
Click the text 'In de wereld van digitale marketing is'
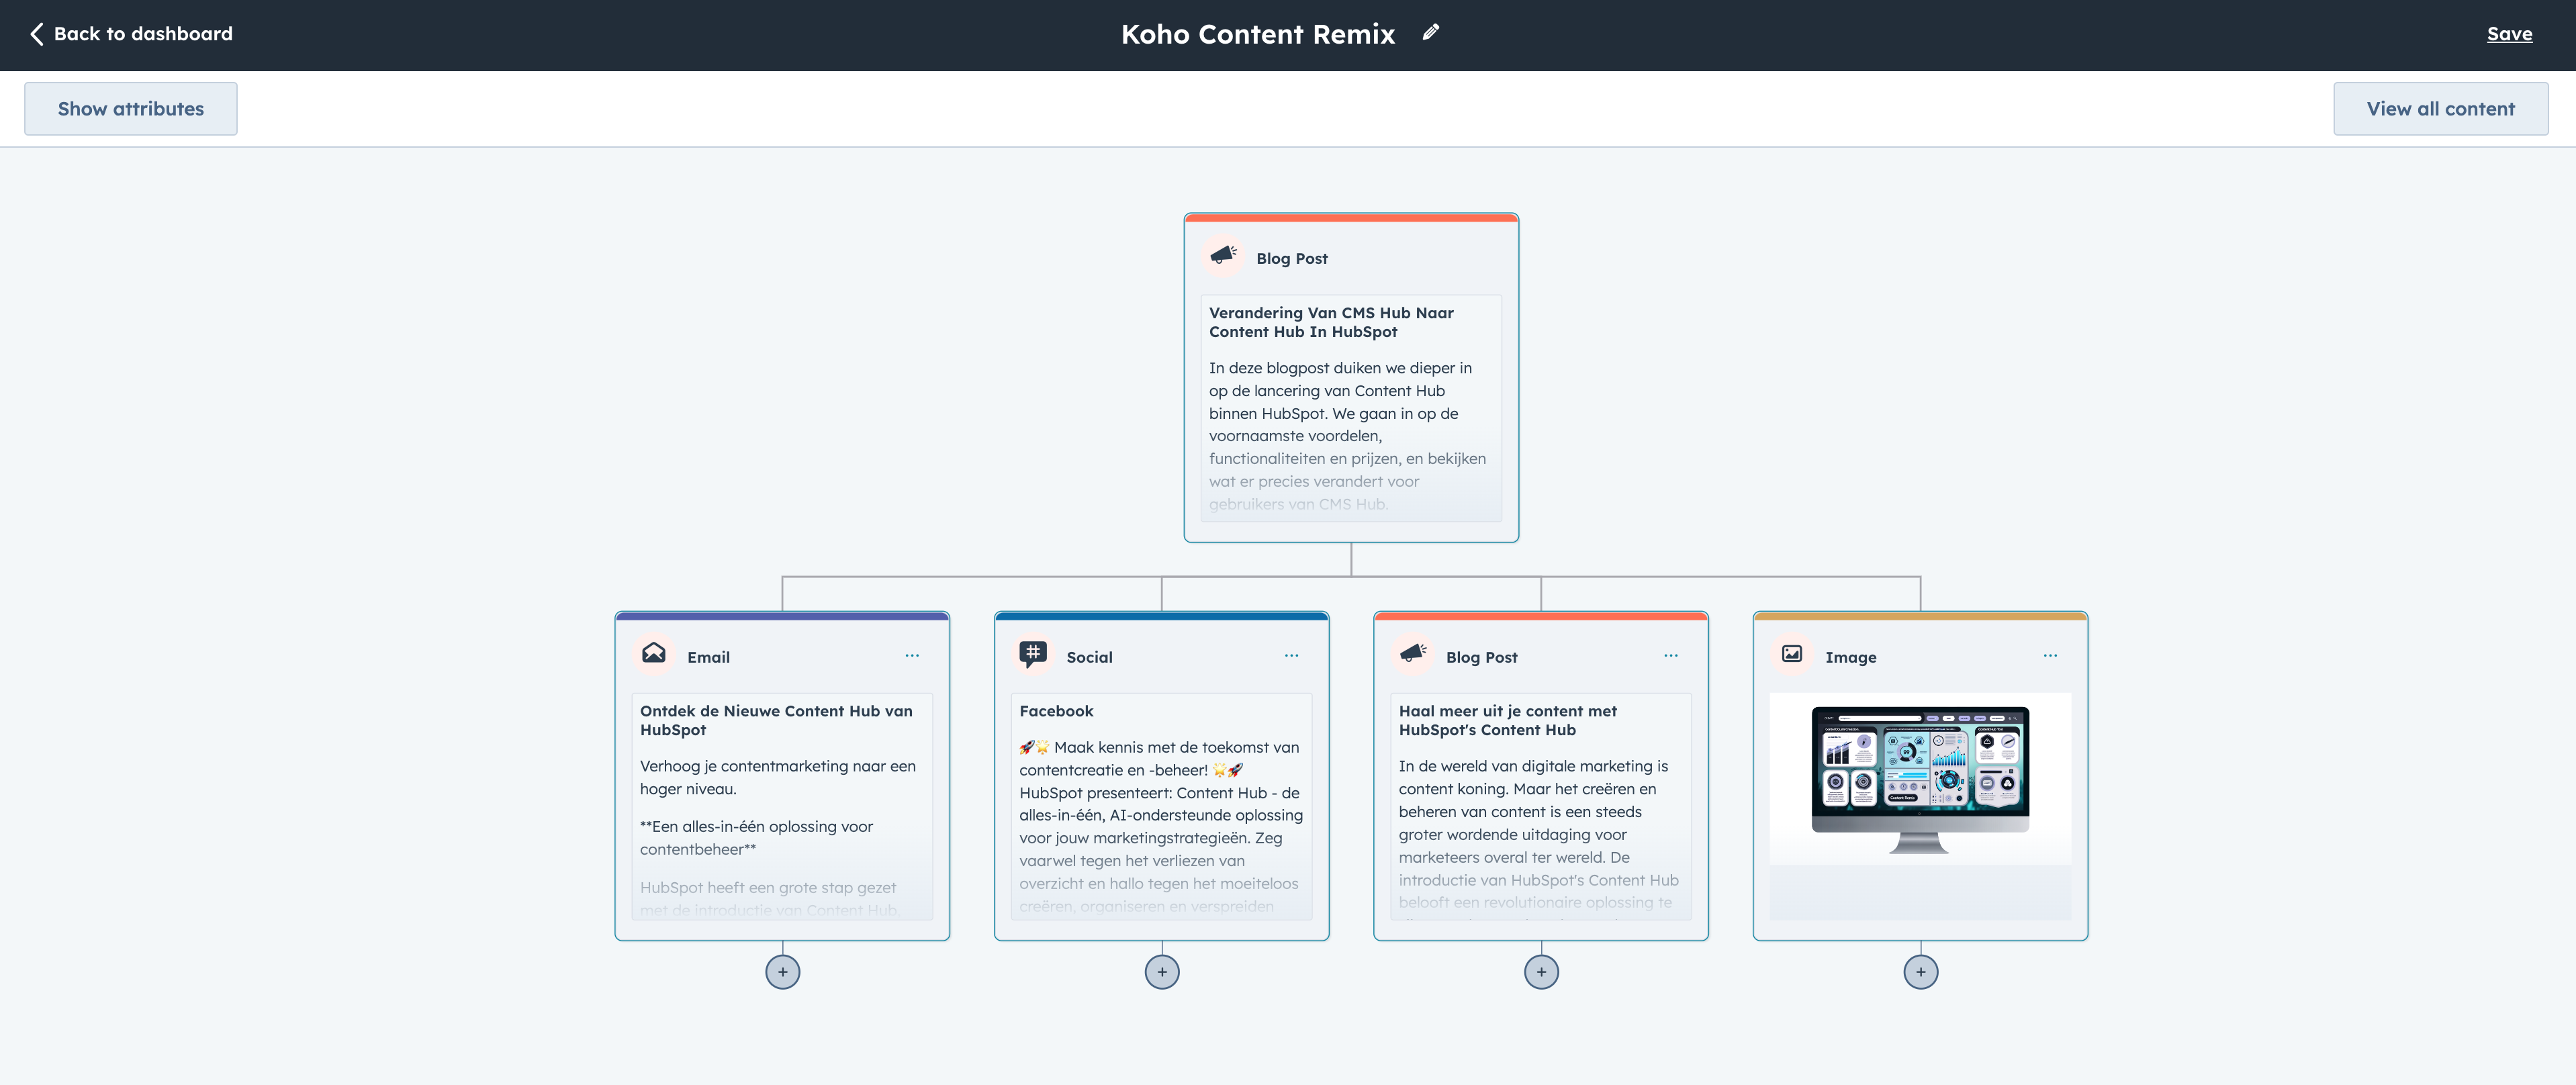[x=1533, y=766]
